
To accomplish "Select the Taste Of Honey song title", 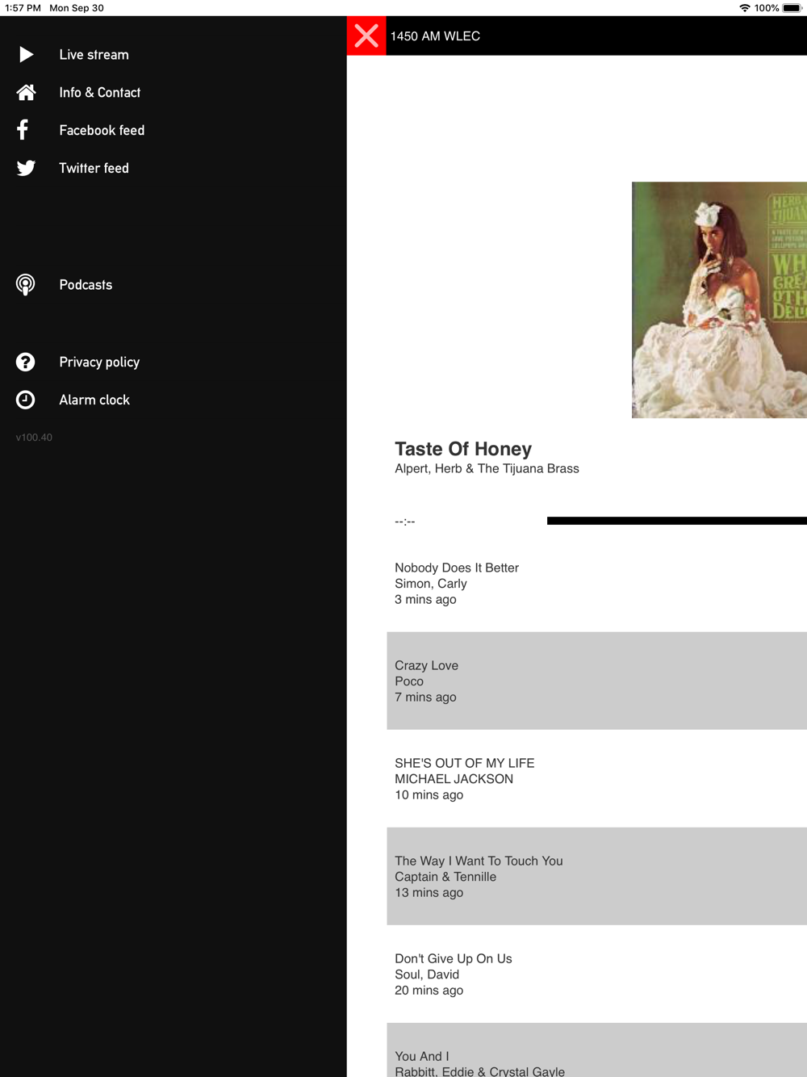I will [x=463, y=449].
